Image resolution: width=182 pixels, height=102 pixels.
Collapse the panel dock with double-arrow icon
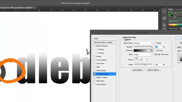pyautogui.click(x=166, y=7)
